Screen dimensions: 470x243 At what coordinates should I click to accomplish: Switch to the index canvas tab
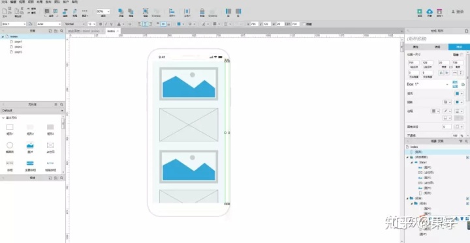114,31
